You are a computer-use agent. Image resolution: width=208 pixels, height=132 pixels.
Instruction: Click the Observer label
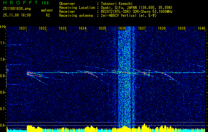[67, 4]
